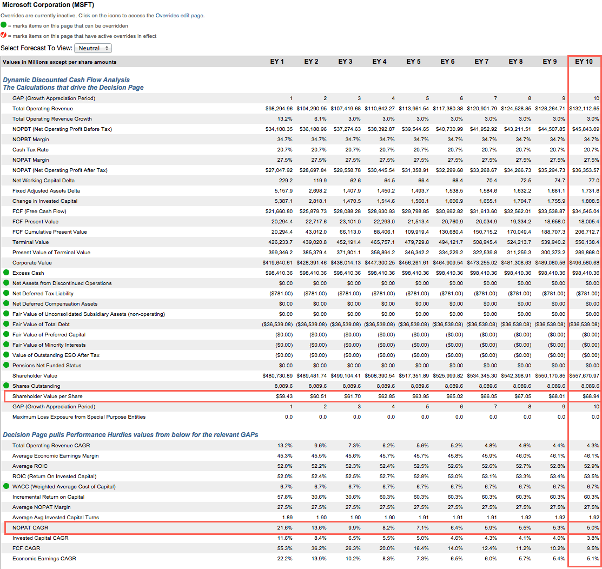Select the $21,660.80 free cash flow value
Image resolution: width=602 pixels, height=569 pixels.
(279, 211)
